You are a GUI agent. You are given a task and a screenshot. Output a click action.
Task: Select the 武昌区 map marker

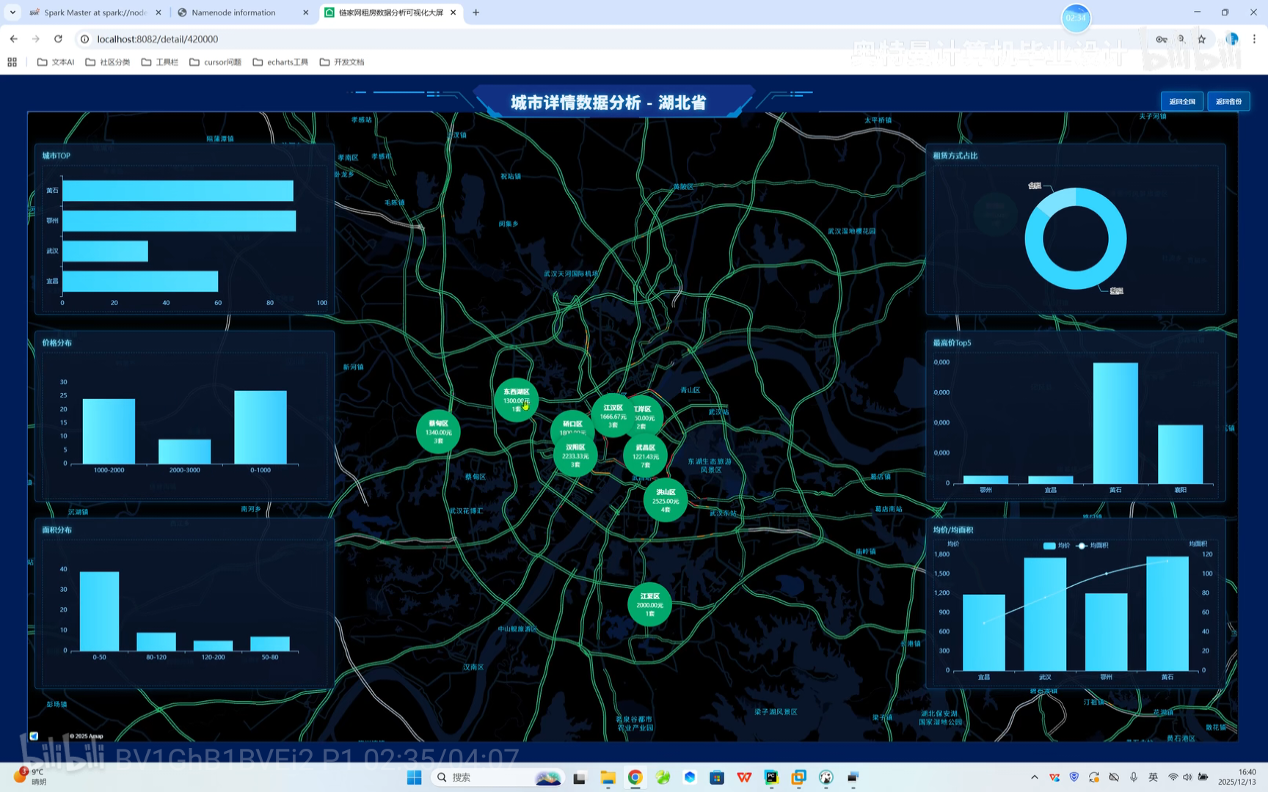click(x=645, y=455)
